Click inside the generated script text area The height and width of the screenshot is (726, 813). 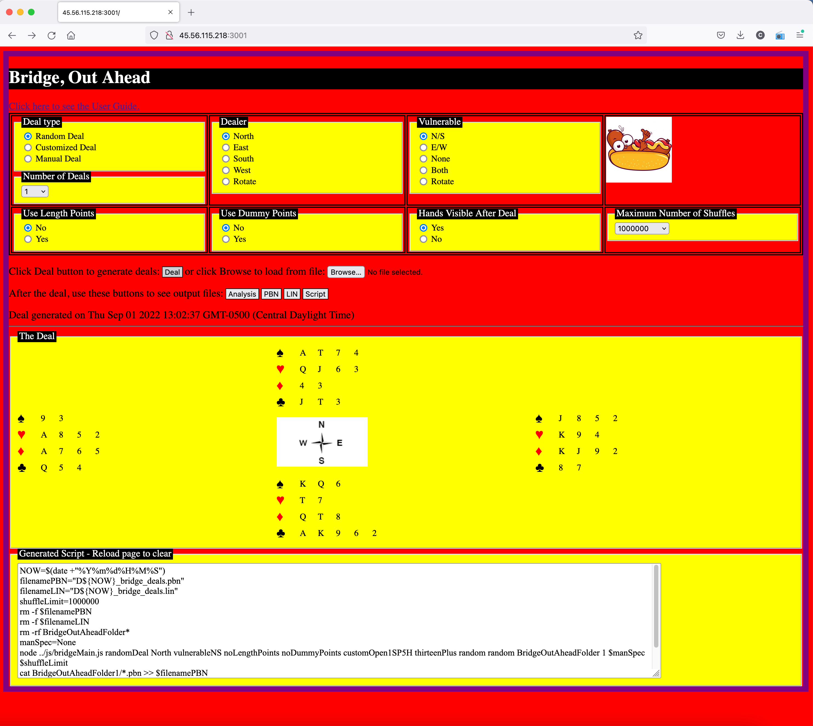[x=339, y=621]
